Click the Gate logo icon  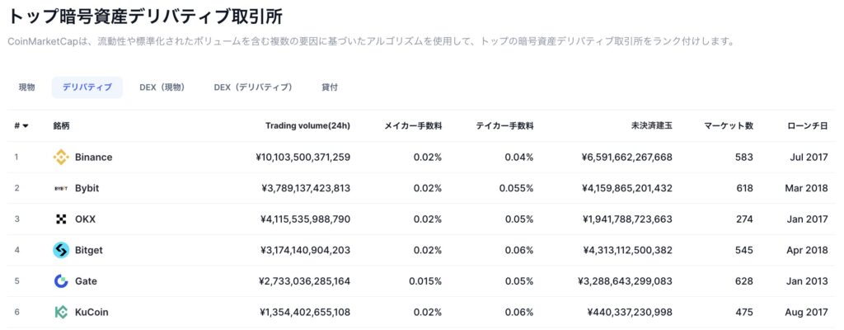pos(61,281)
